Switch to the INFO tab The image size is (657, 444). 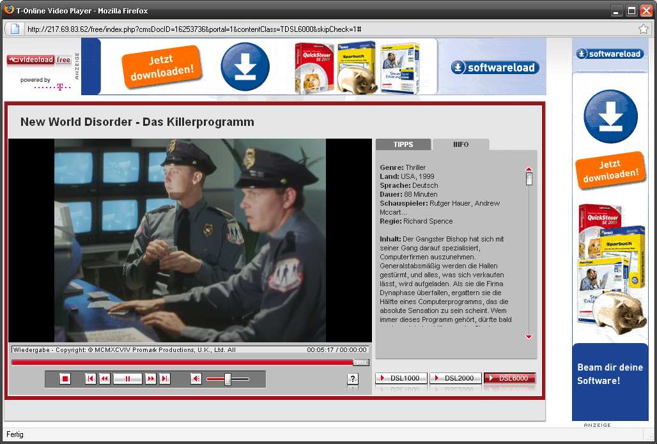pyautogui.click(x=461, y=144)
